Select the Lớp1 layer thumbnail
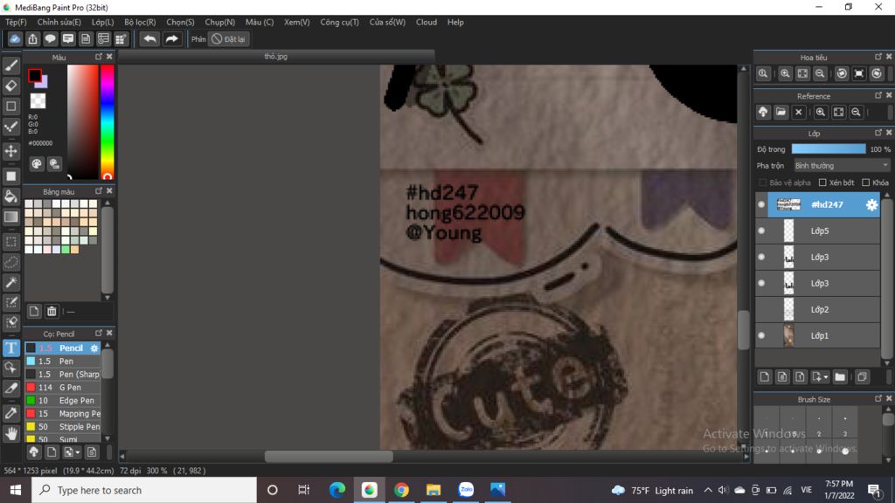Image resolution: width=895 pixels, height=503 pixels. coord(789,336)
